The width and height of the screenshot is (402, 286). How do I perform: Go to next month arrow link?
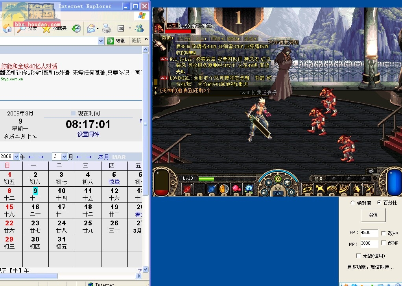coord(89,157)
